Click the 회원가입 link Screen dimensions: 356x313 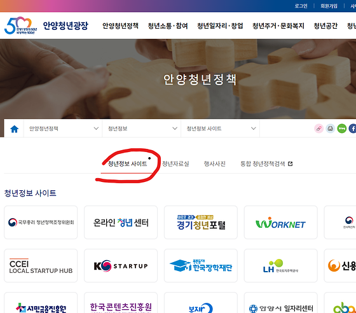tap(329, 6)
